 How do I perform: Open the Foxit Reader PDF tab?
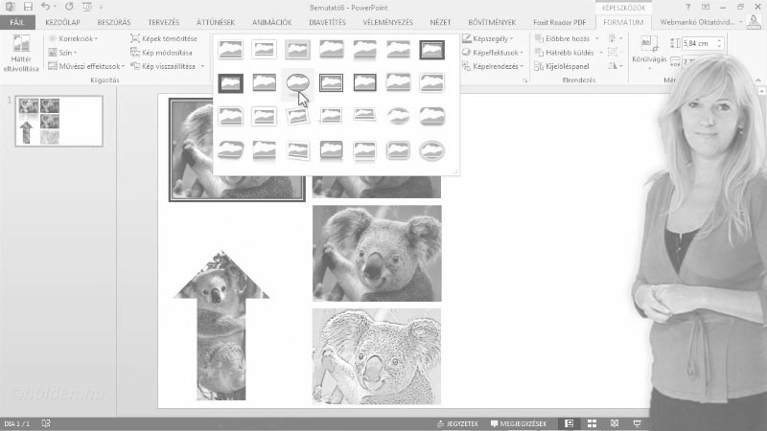(560, 22)
